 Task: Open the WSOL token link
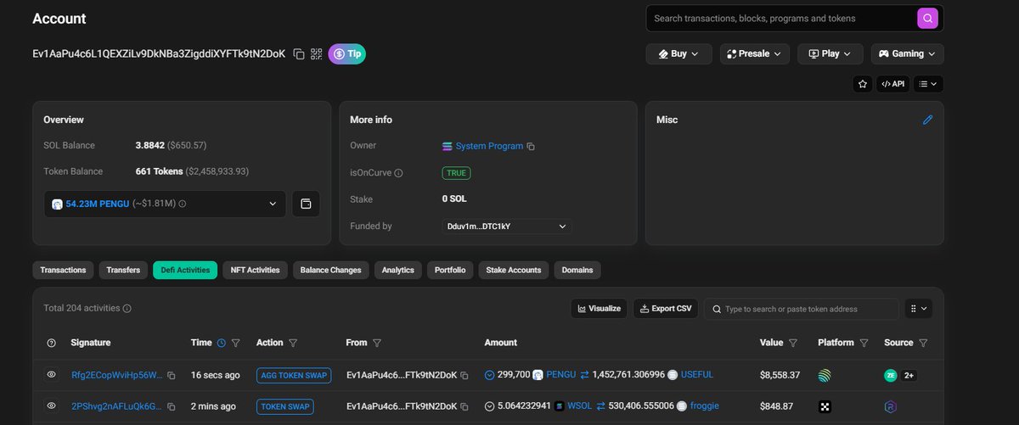pyautogui.click(x=578, y=406)
